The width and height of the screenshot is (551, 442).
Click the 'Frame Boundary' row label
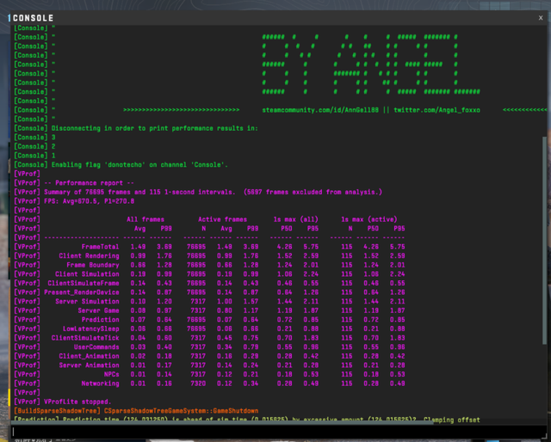pyautogui.click(x=93, y=265)
